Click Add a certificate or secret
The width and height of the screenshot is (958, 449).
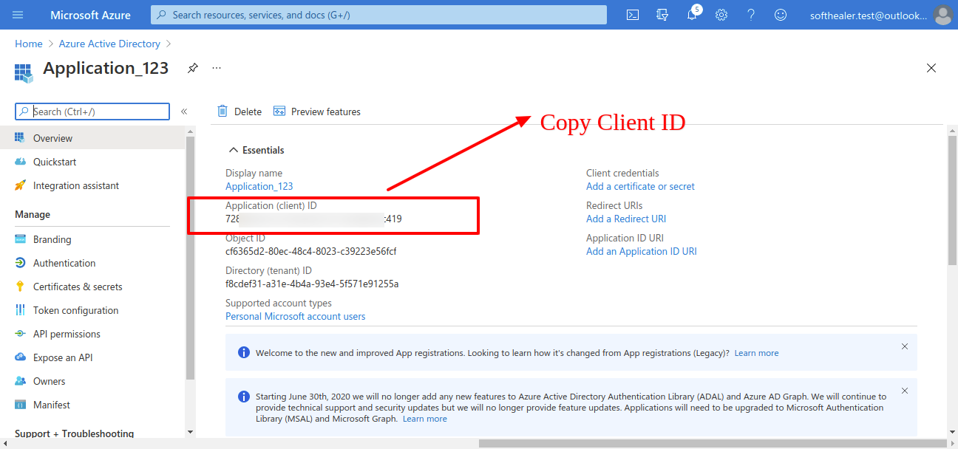pyautogui.click(x=640, y=186)
